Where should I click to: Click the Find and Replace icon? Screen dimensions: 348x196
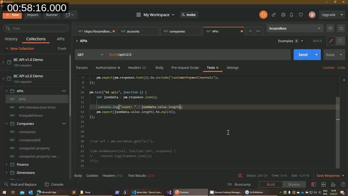6,184
